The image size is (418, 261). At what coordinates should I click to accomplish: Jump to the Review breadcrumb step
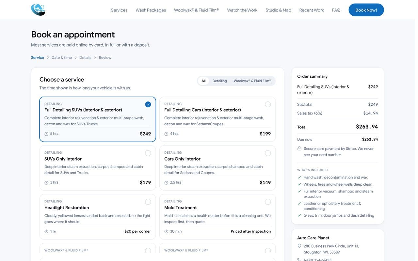pyautogui.click(x=105, y=58)
